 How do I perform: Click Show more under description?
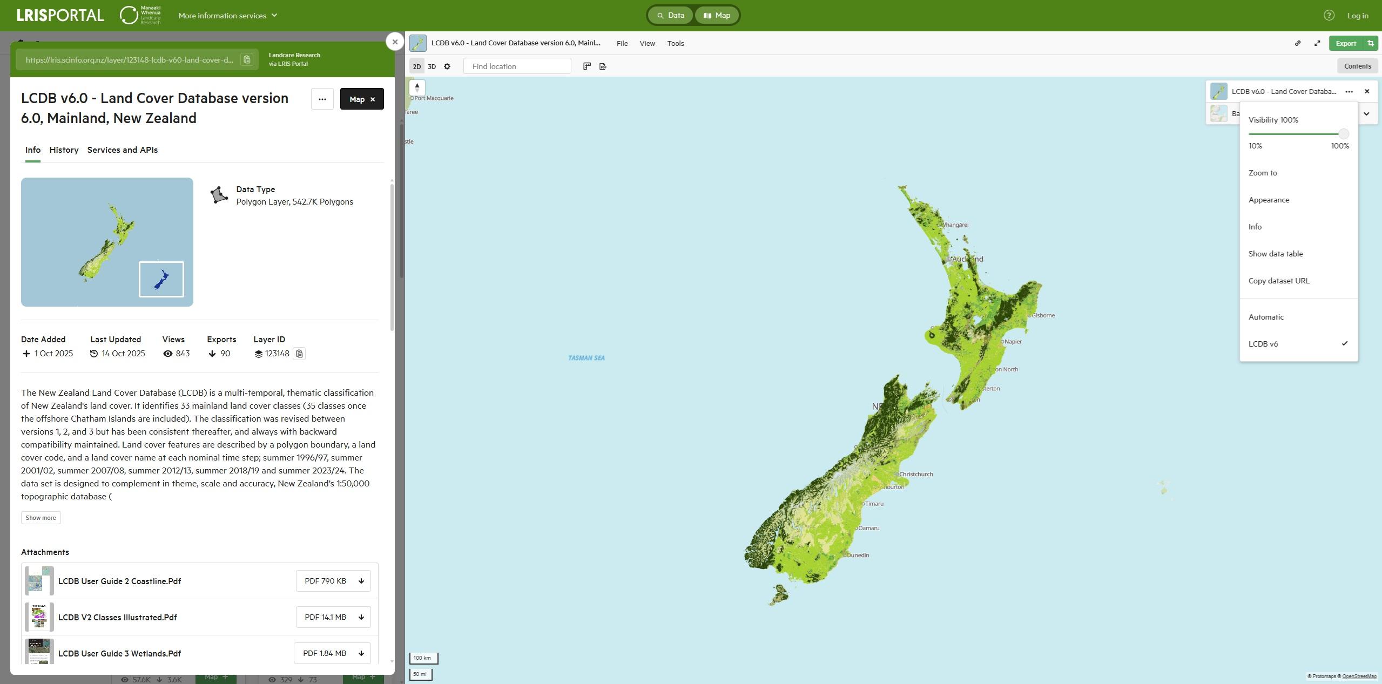point(41,518)
